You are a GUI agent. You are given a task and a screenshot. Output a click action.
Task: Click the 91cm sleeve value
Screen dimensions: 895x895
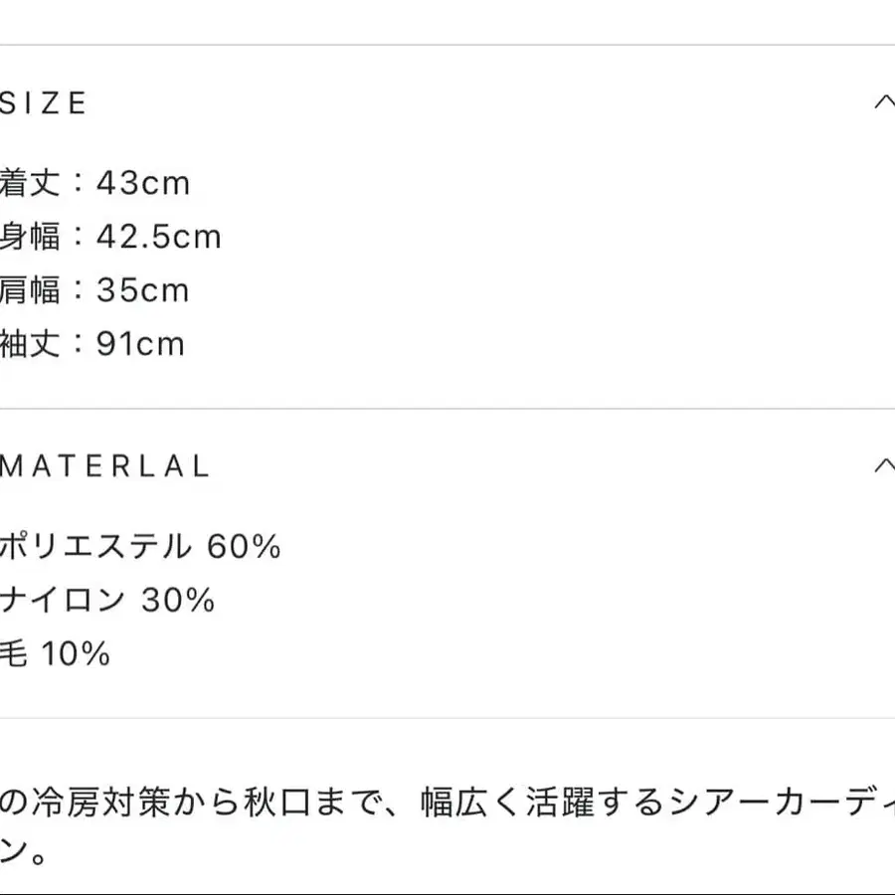141,344
